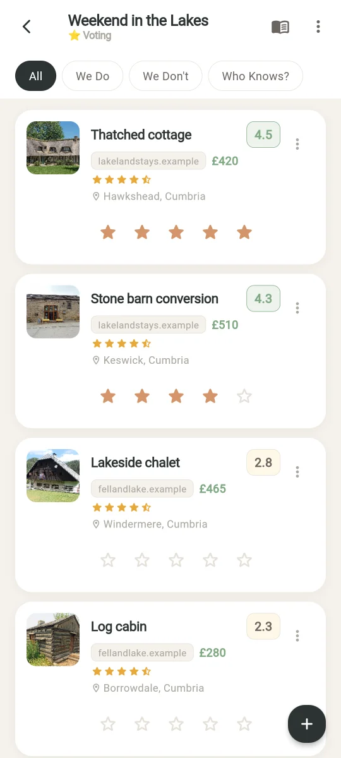This screenshot has height=758, width=341.
Task: Go back using the arrow icon
Action: tap(27, 27)
